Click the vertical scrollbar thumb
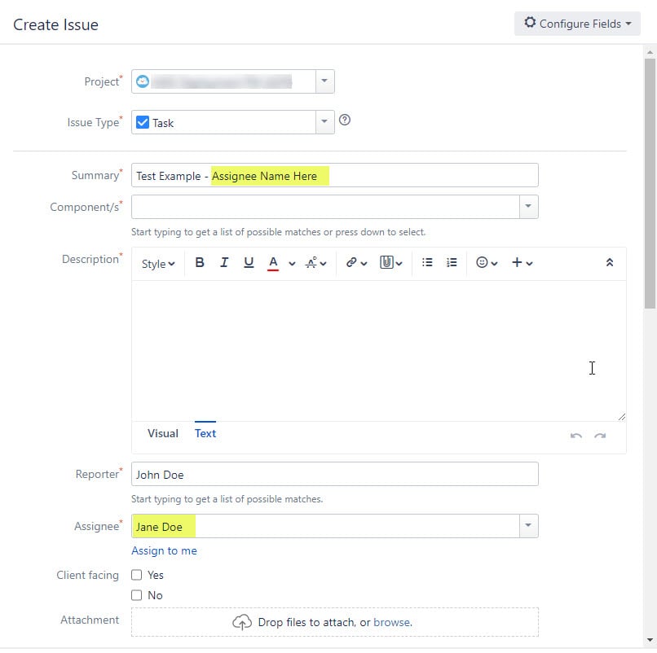Image resolution: width=657 pixels, height=653 pixels. 650,183
